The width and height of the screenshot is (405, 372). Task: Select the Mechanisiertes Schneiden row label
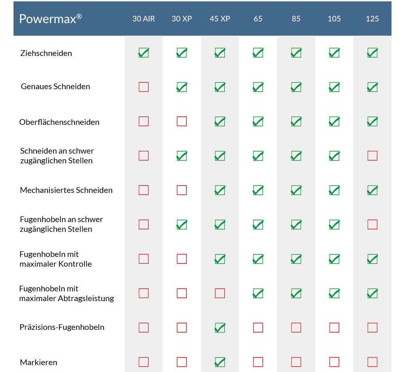tap(66, 190)
